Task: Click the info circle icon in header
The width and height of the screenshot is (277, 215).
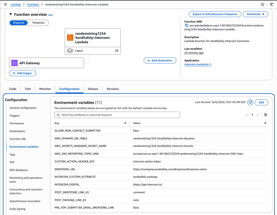Action: click(263, 4)
